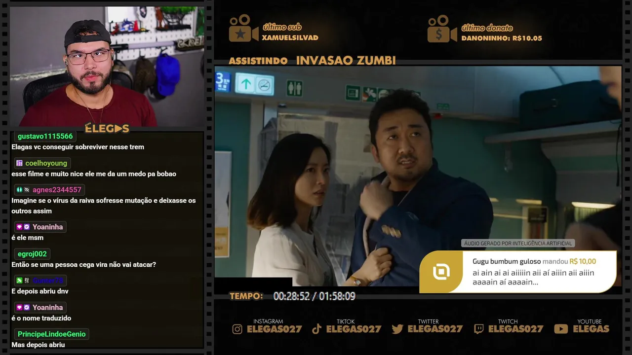Click the movie title INVASAO ZUMBI
Screen dimensions: 632x355
point(346,60)
